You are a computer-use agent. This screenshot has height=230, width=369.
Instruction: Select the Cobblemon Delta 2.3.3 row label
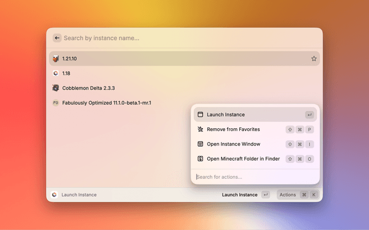88,88
